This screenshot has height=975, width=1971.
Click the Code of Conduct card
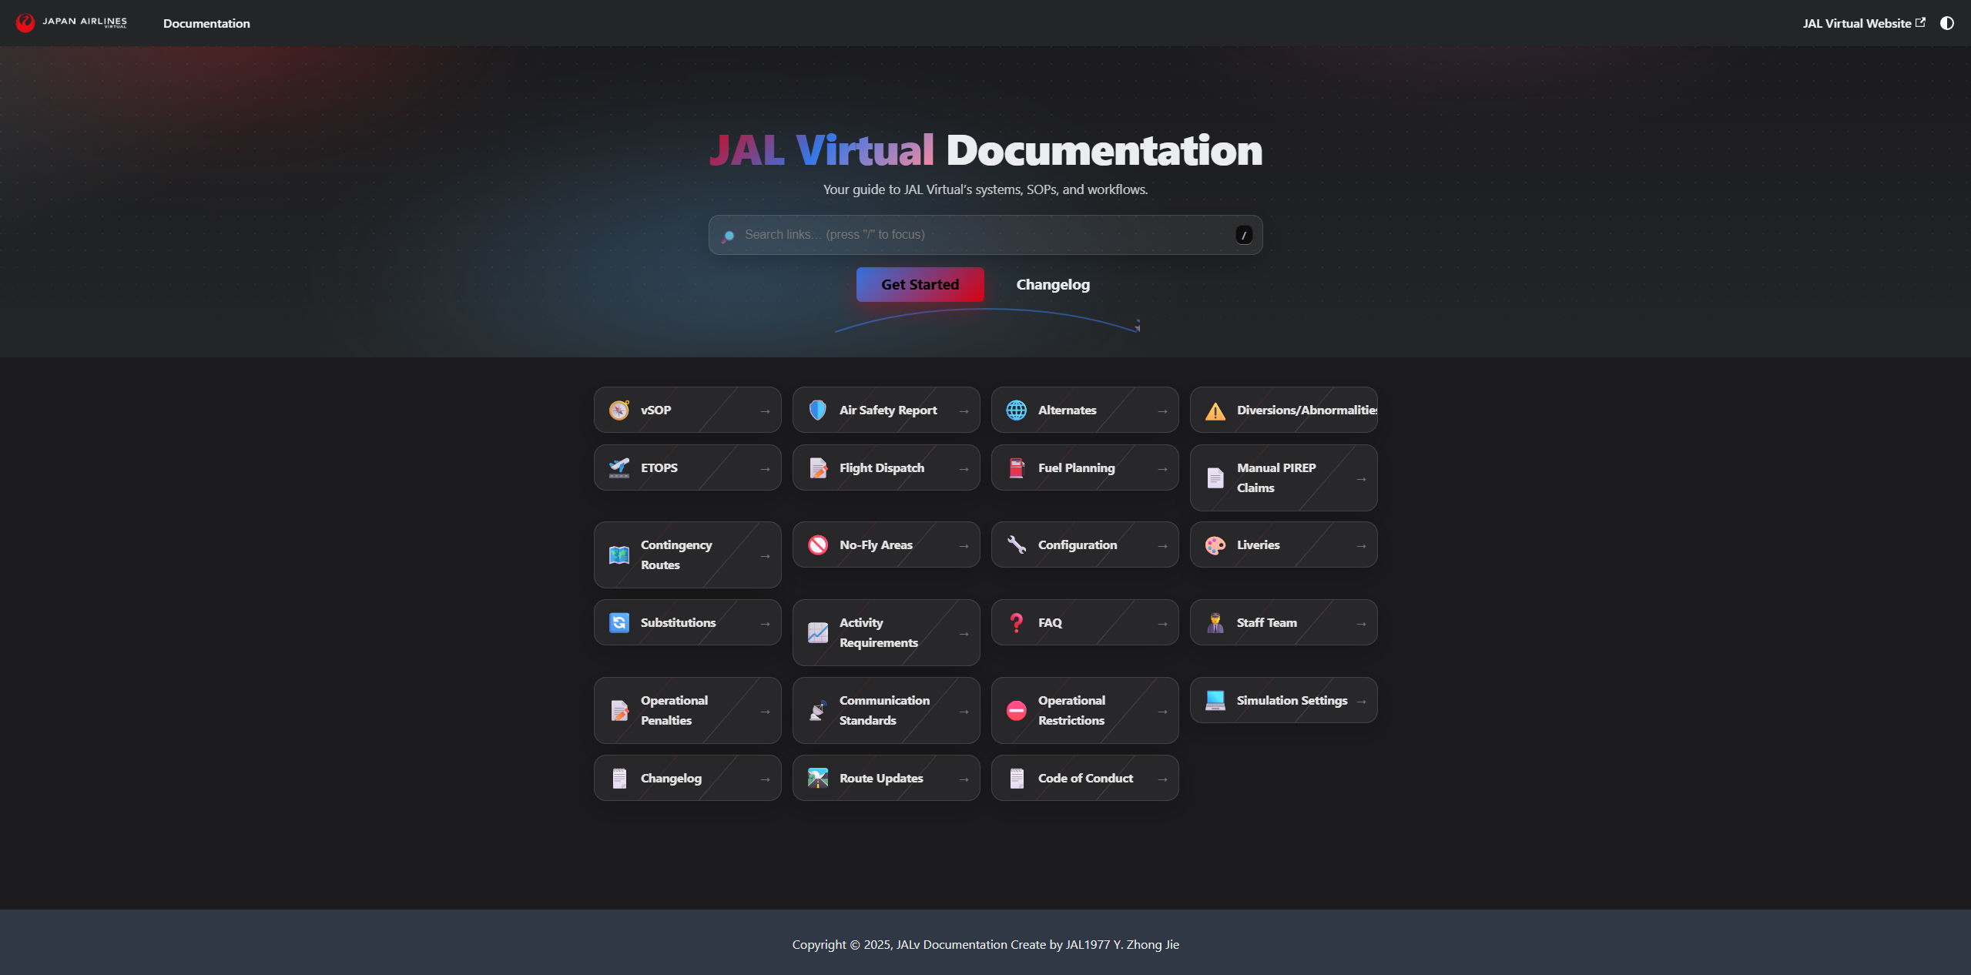click(1084, 778)
